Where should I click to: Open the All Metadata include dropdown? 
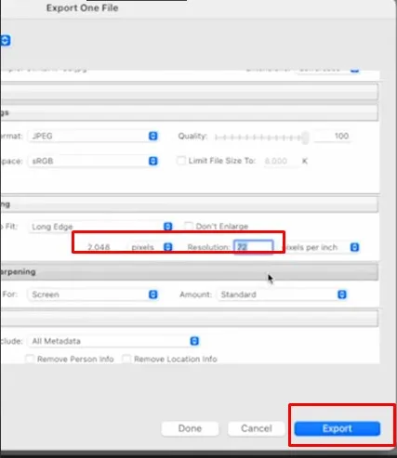click(113, 341)
